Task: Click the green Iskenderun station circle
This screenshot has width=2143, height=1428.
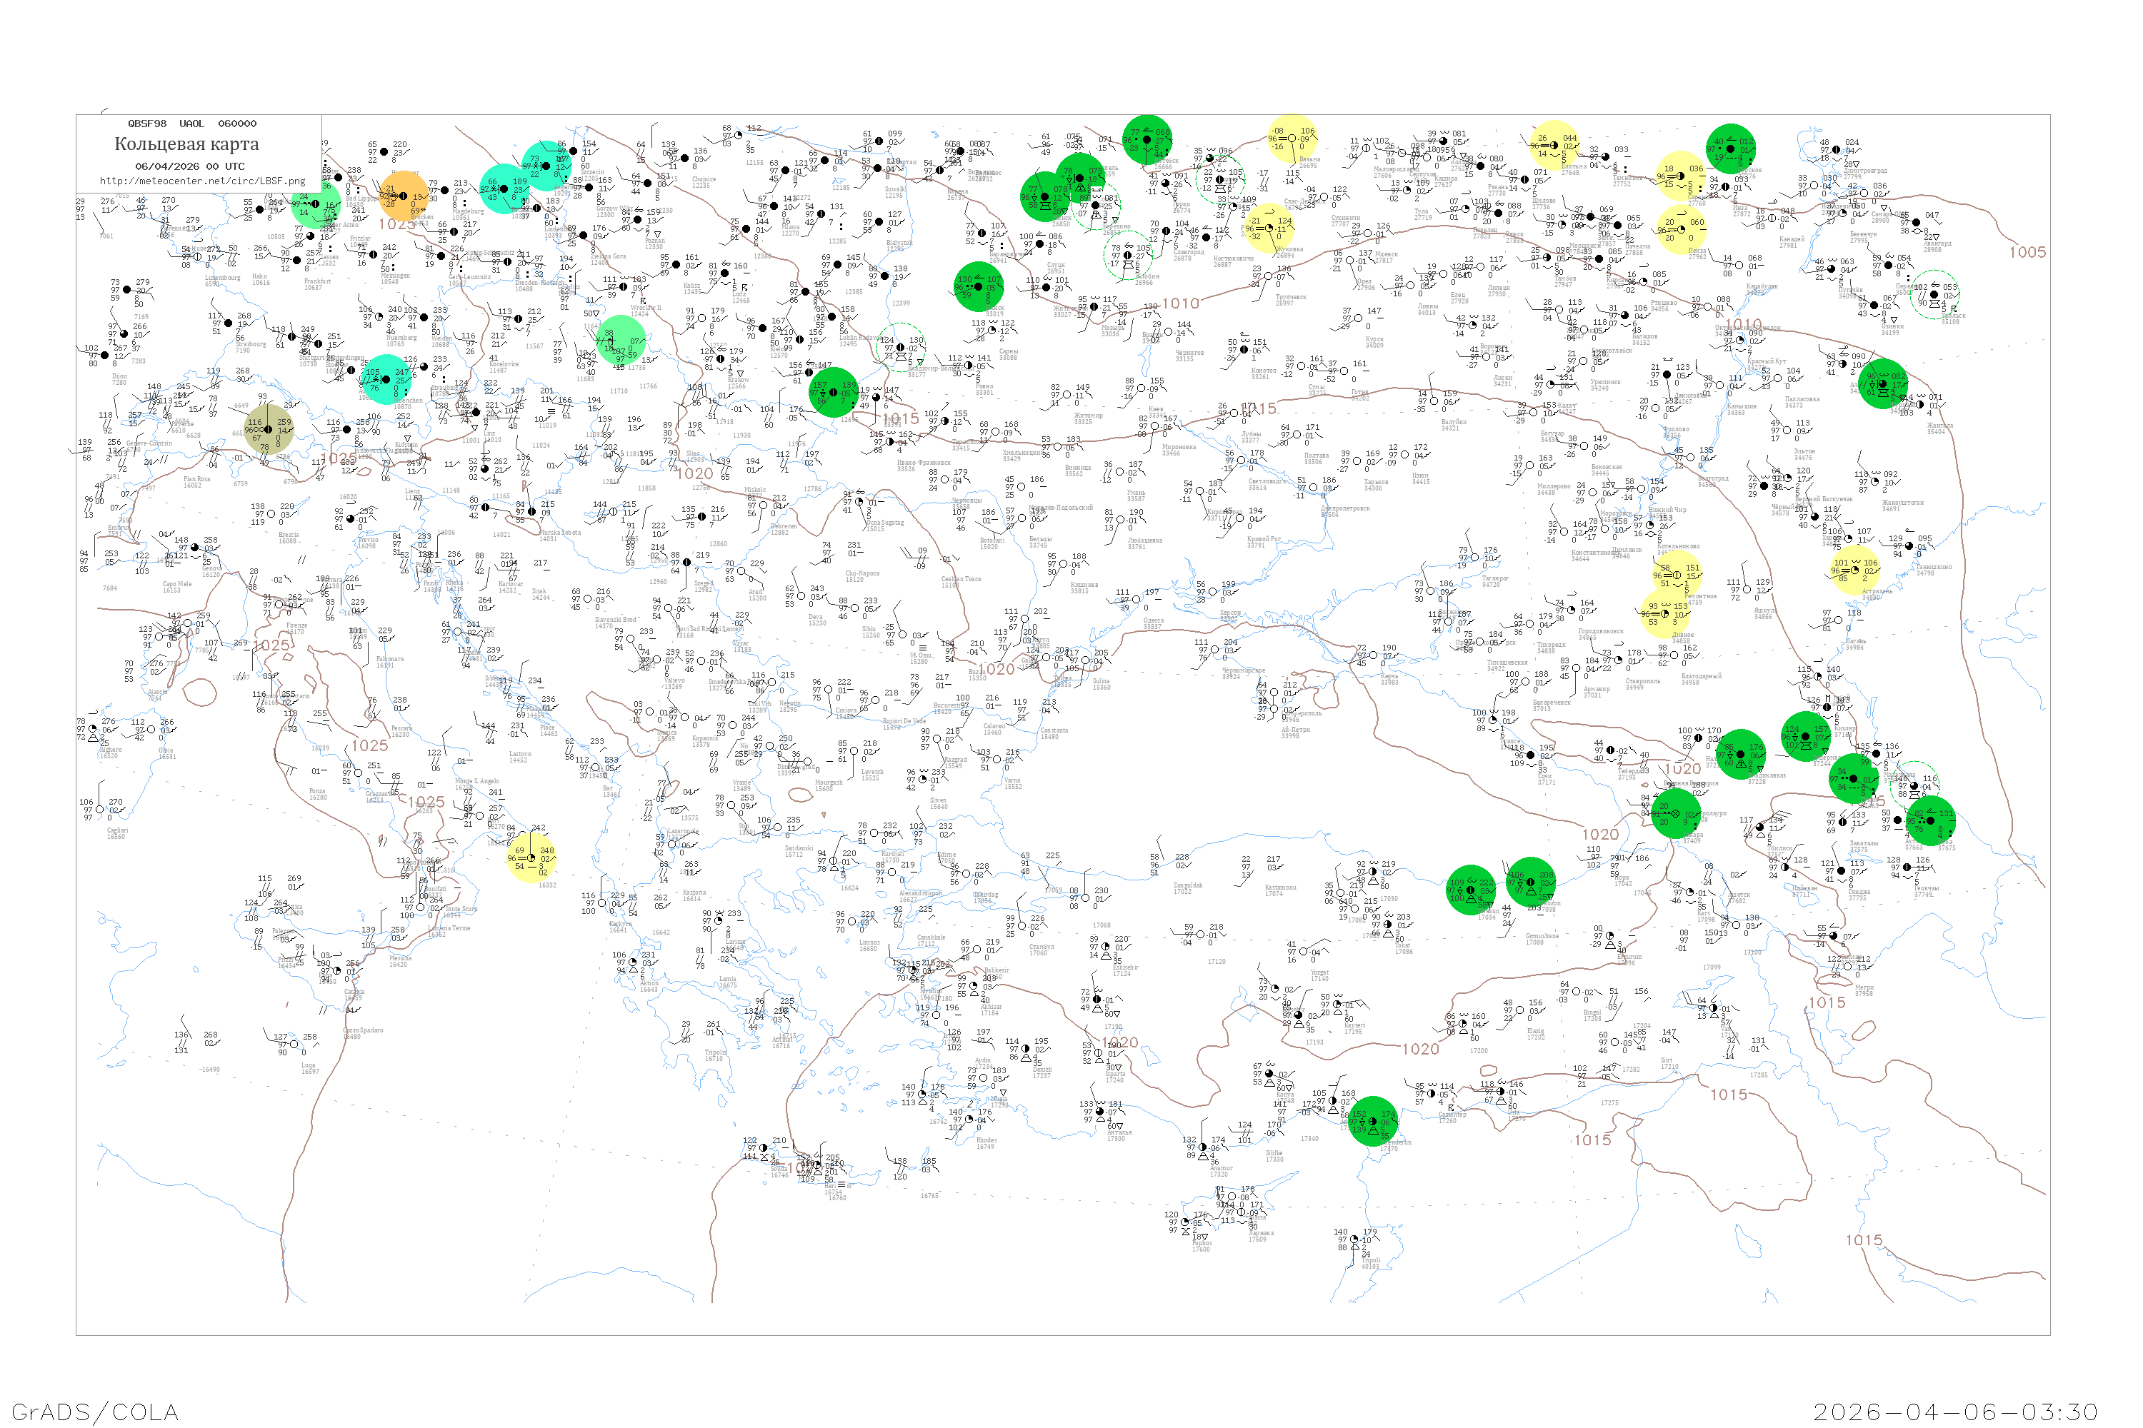Action: click(1372, 1122)
